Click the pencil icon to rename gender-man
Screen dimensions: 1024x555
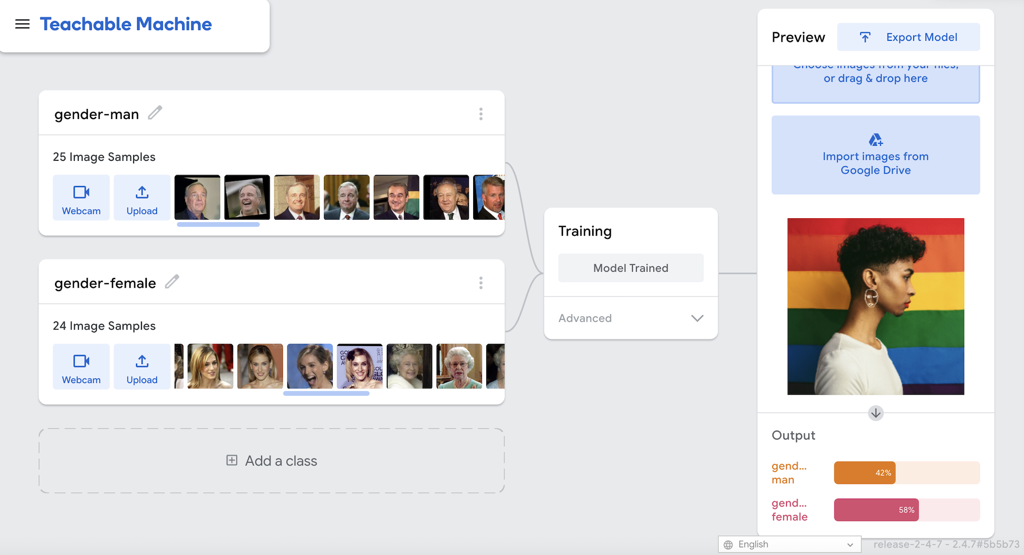(155, 113)
